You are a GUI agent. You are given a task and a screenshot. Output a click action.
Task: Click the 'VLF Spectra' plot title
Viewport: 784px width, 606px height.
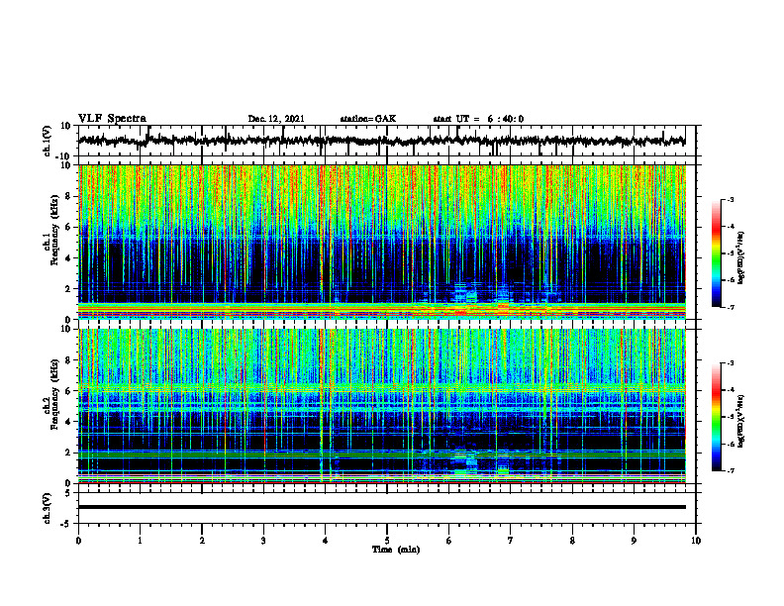(112, 118)
